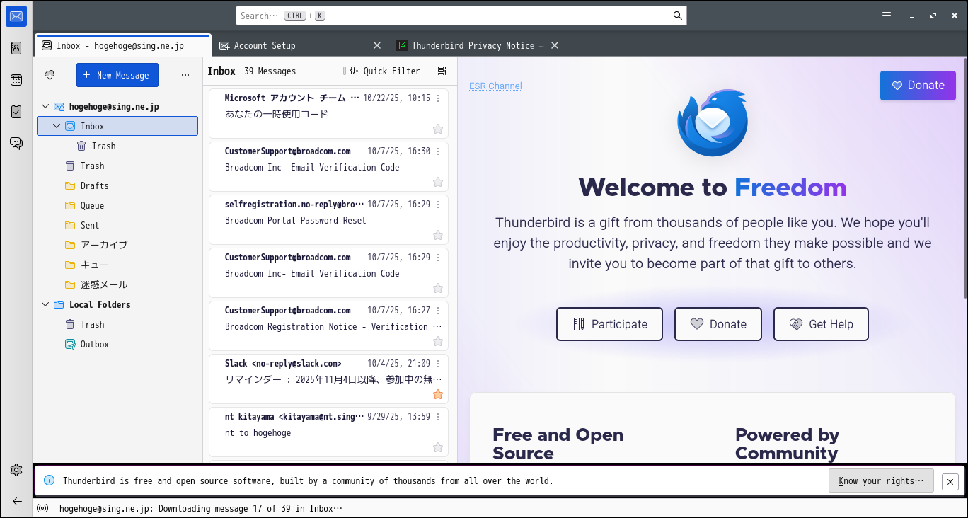Star the Broadcom message from 16:30
Screen dimensions: 968x518
tap(438, 182)
